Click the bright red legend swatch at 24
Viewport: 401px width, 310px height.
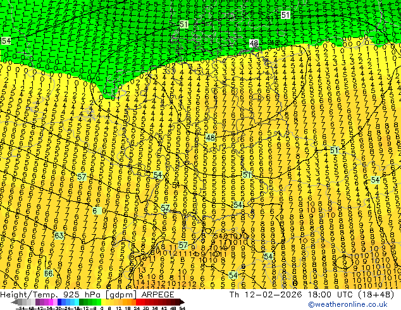tap(138, 302)
